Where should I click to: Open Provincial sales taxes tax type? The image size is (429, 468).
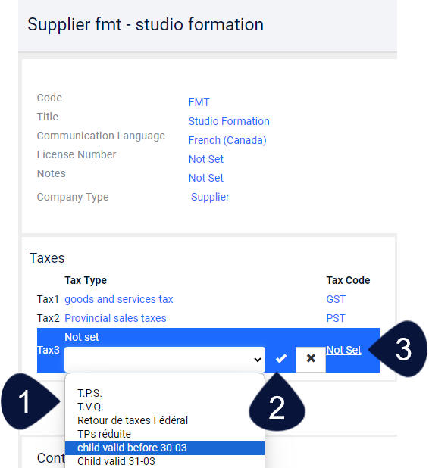click(x=115, y=318)
